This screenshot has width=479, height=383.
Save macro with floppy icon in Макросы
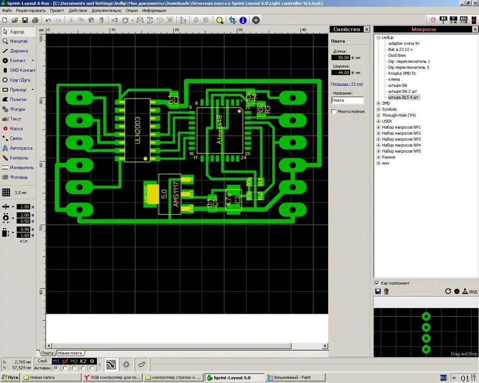378,291
